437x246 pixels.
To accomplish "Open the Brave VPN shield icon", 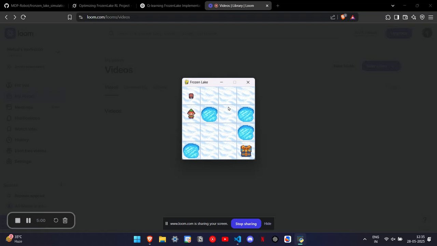I will [x=422, y=17].
